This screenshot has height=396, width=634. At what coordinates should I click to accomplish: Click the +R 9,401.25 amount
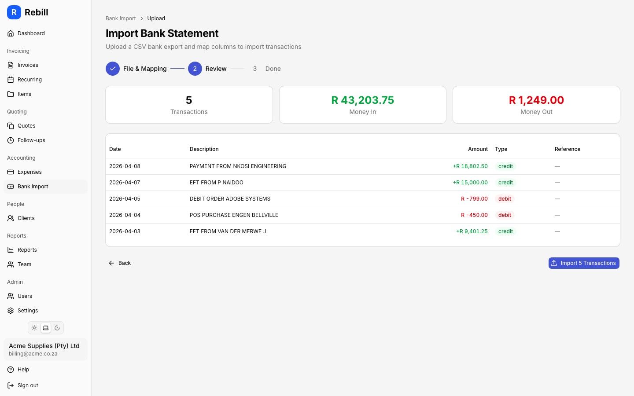[472, 231]
